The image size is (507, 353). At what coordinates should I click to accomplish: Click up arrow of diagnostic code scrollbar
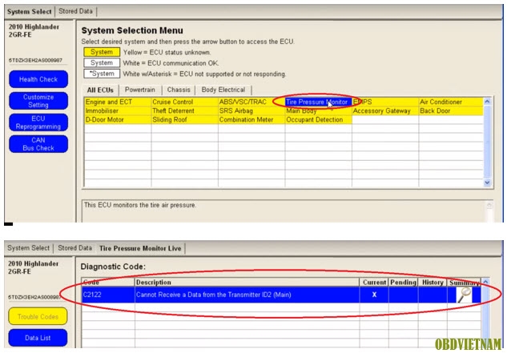(x=485, y=283)
